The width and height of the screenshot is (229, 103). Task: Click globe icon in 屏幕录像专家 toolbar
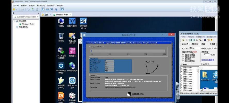(x=205, y=40)
